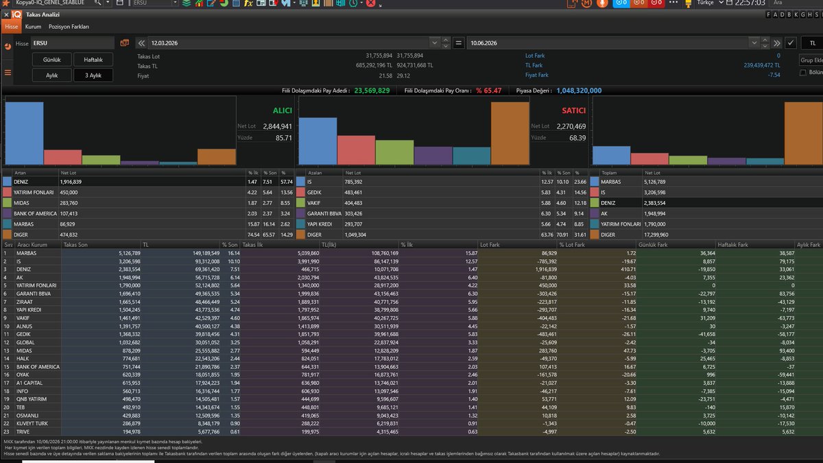
Task: Select the Haftalık period toggle
Action: pos(93,60)
